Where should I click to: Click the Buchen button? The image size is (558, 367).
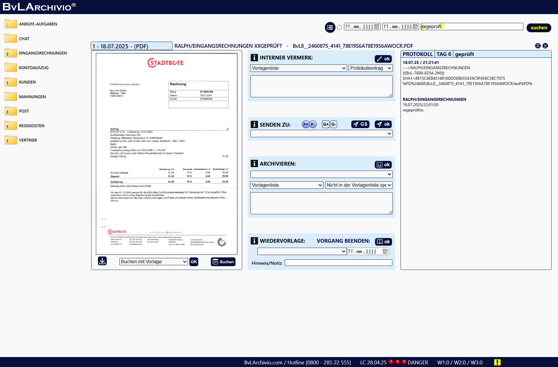[223, 262]
